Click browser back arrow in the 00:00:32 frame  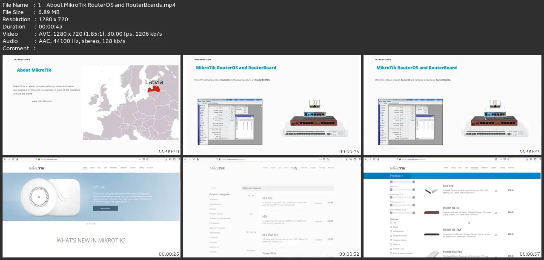(185, 159)
